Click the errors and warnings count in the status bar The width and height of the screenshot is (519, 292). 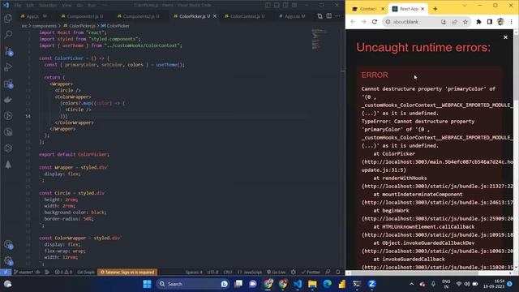[63, 273]
